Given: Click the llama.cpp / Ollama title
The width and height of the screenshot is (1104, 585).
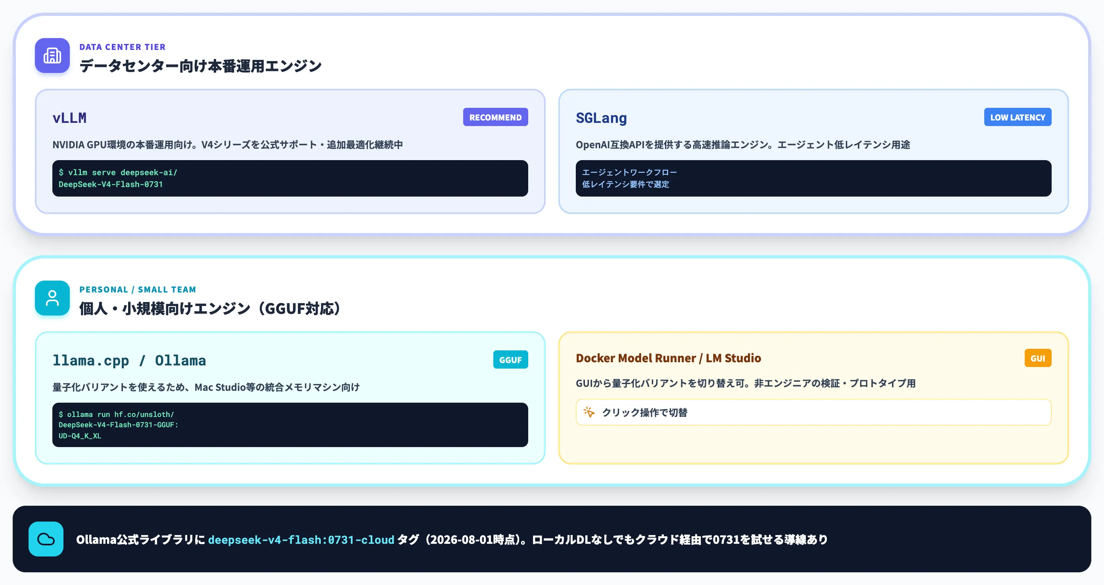Looking at the screenshot, I should pos(129,361).
